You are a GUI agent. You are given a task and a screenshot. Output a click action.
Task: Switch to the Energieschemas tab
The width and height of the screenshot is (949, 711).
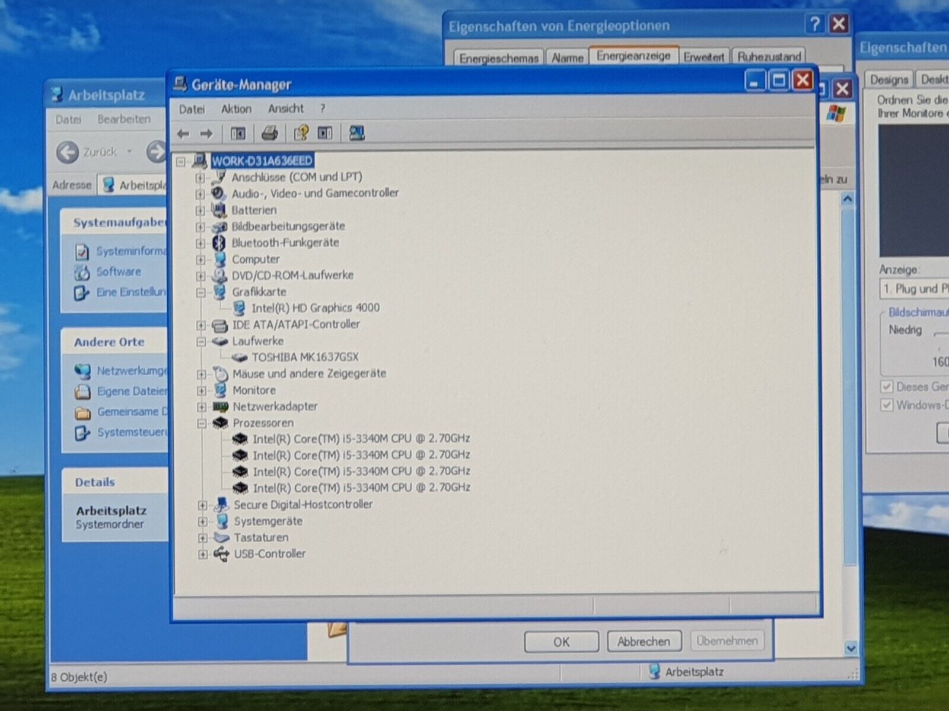498,58
